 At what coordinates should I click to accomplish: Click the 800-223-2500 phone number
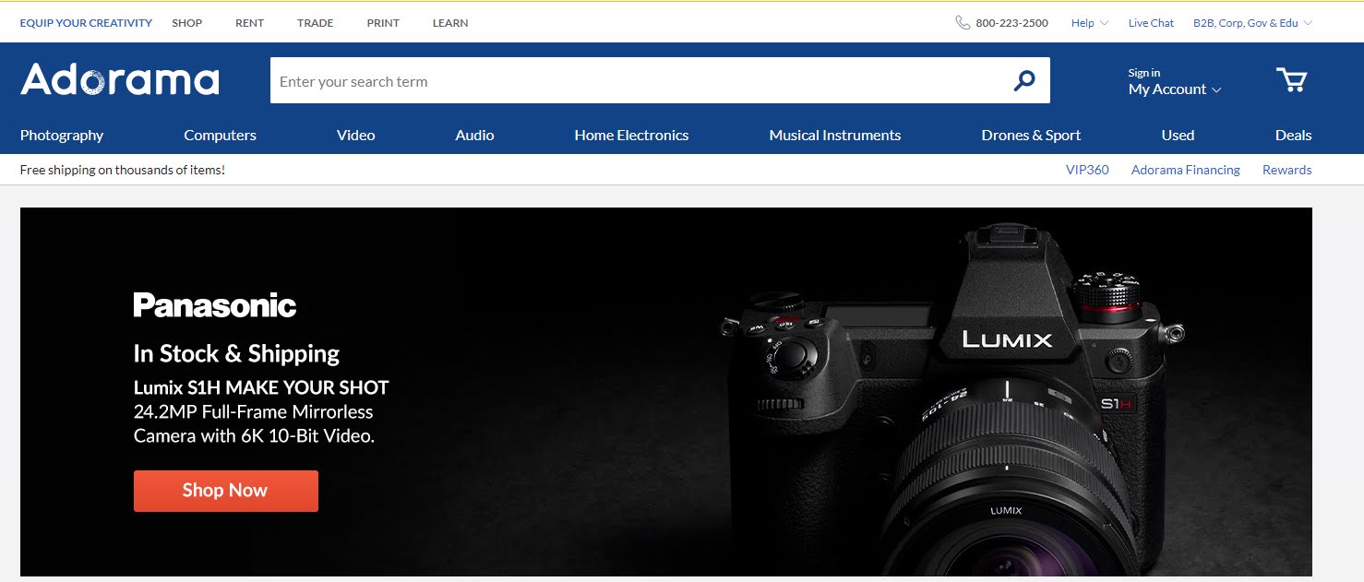pos(1011,23)
